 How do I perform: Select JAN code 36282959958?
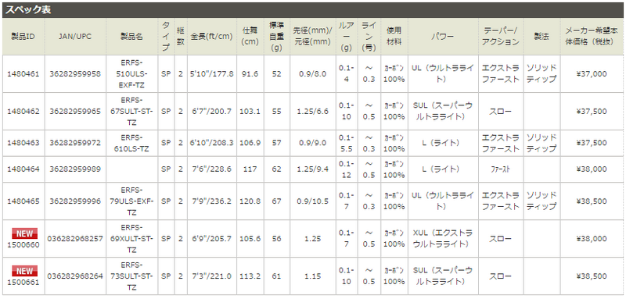[x=75, y=74]
